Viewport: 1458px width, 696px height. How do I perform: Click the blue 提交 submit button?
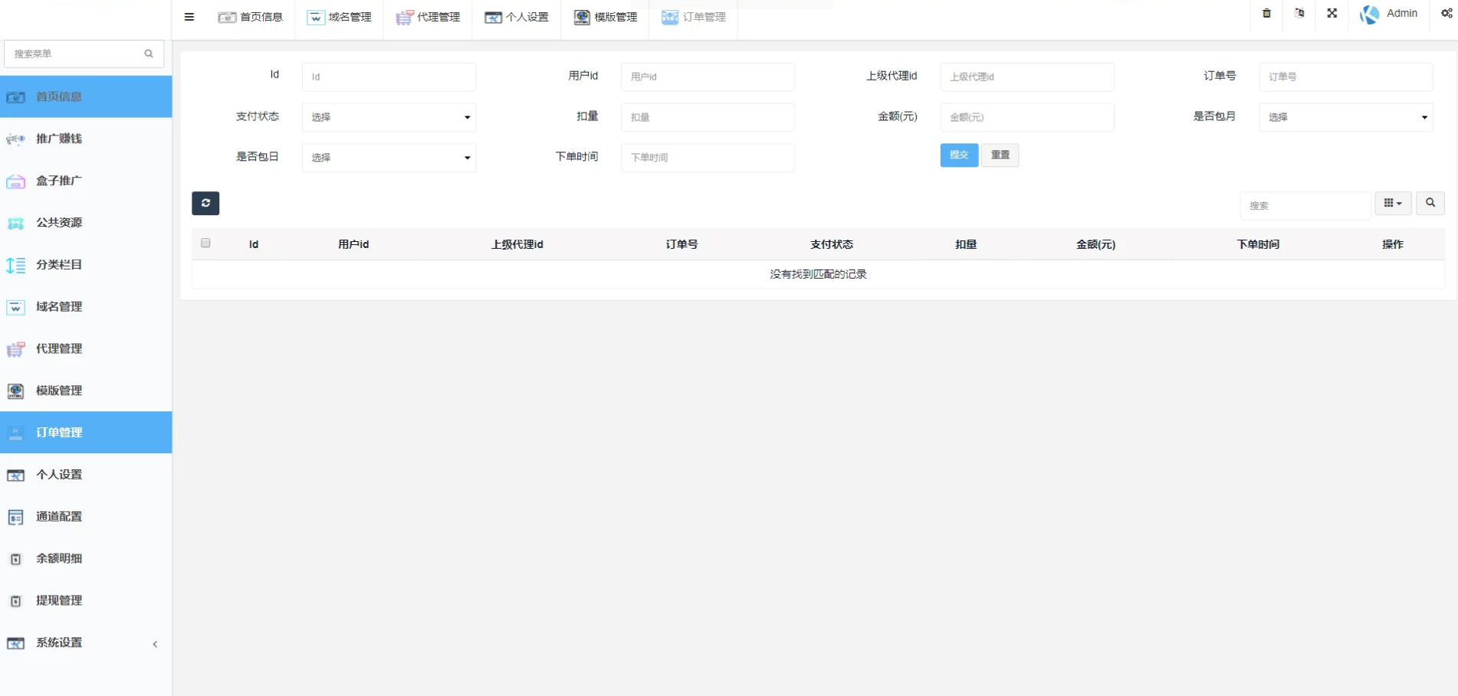click(x=959, y=155)
